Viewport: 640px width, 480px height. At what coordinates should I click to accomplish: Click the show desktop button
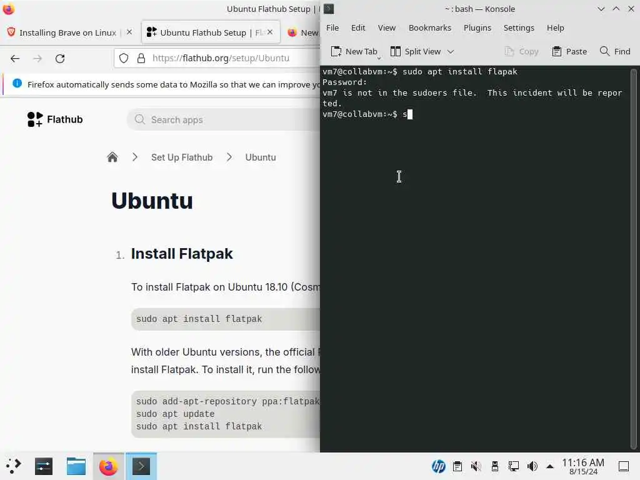[624, 466]
